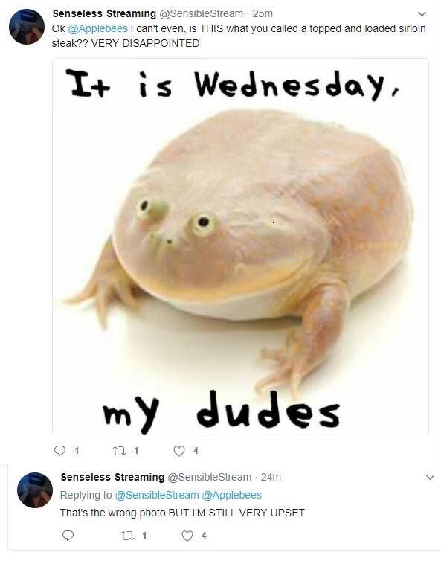The width and height of the screenshot is (441, 561).
Task: Open @SensibleStream in the "Replying to" line
Action: click(157, 495)
